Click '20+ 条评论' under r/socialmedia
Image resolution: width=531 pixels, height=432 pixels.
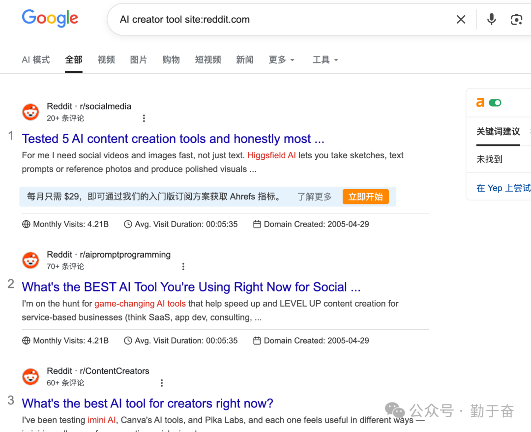click(65, 118)
